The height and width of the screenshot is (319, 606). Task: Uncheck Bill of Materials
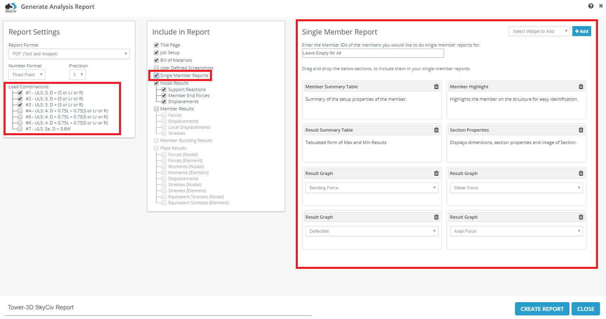click(x=156, y=60)
